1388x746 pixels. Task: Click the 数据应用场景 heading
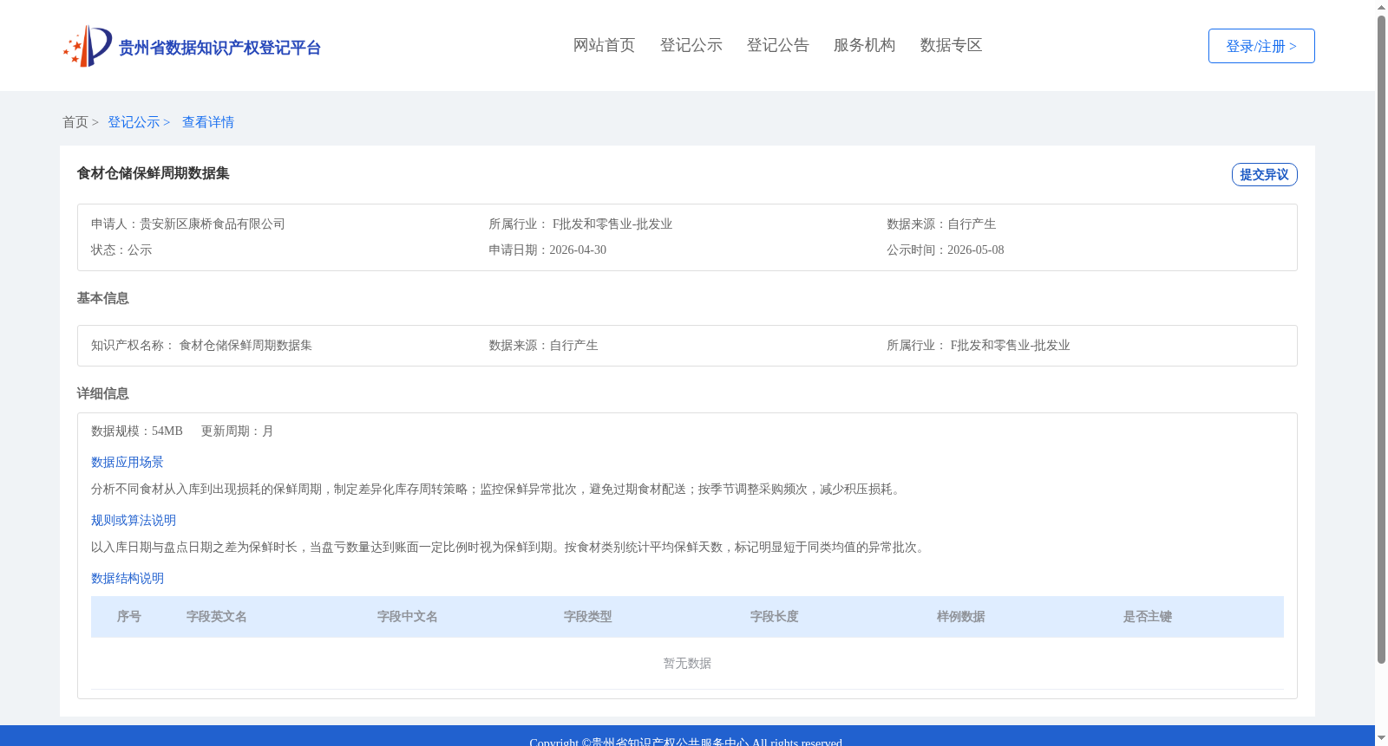pyautogui.click(x=128, y=463)
